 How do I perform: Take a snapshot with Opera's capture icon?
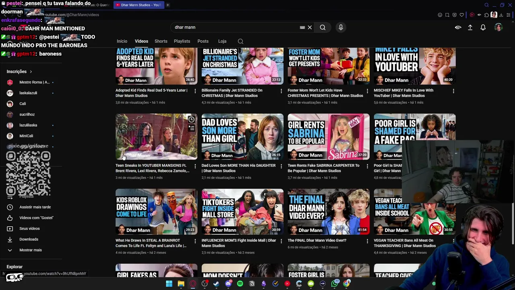(x=447, y=15)
